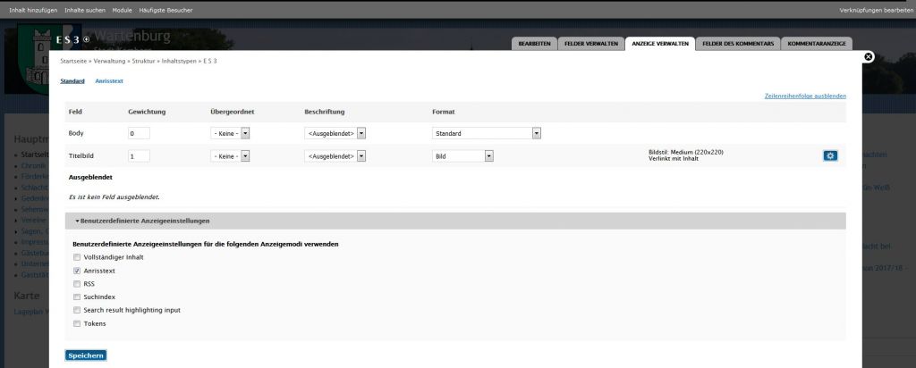Click the gear settings icon for Titelbild
This screenshot has height=368, width=916.
[830, 155]
